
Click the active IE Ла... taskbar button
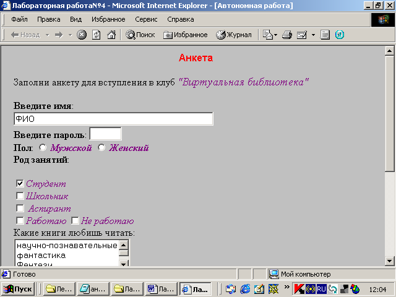click(x=196, y=289)
